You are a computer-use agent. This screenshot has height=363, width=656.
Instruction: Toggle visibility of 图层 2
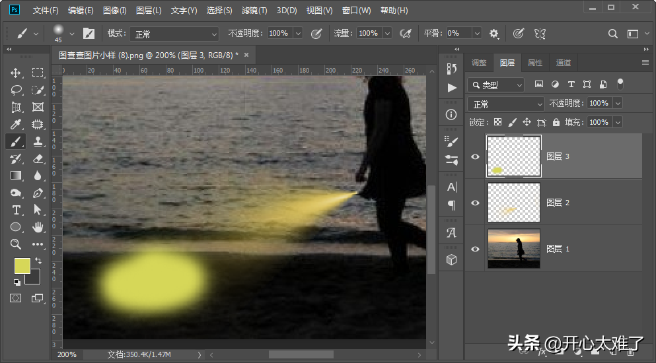[x=475, y=203]
